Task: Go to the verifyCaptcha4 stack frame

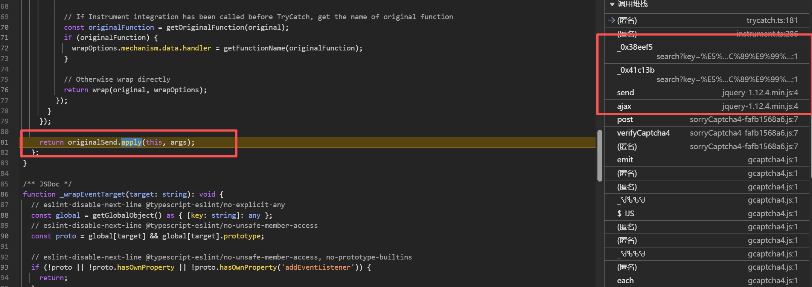Action: 643,133
